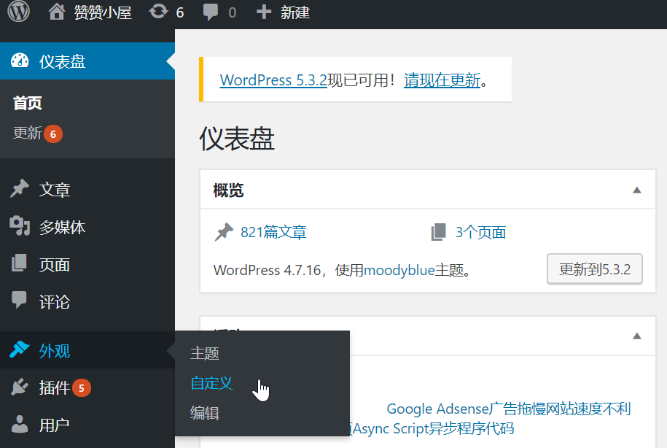Open the comments bubble icon in admin bar

211,12
